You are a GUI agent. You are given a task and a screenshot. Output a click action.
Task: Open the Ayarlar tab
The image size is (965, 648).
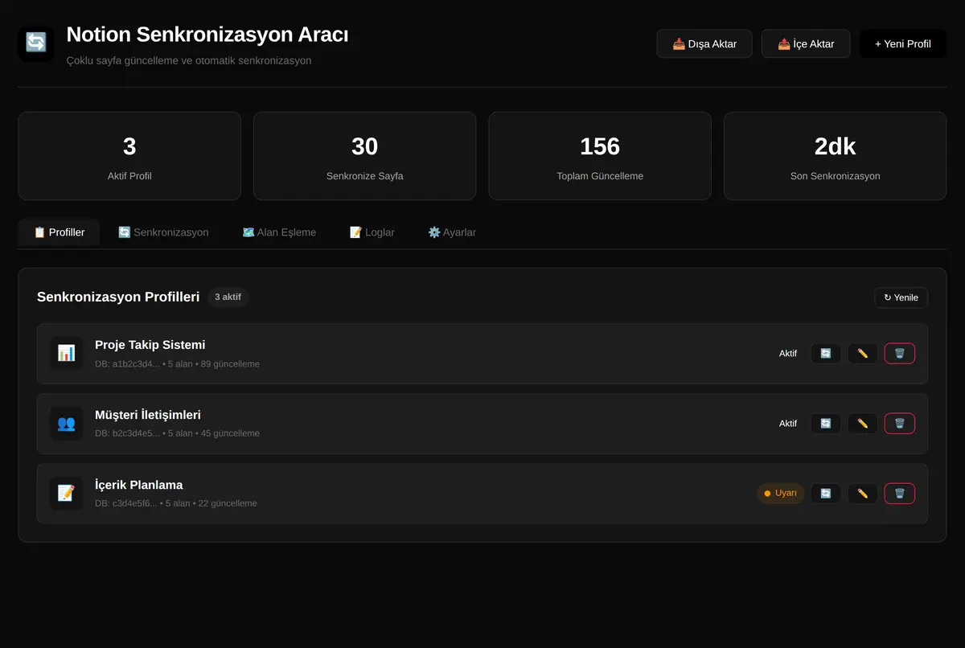452,232
